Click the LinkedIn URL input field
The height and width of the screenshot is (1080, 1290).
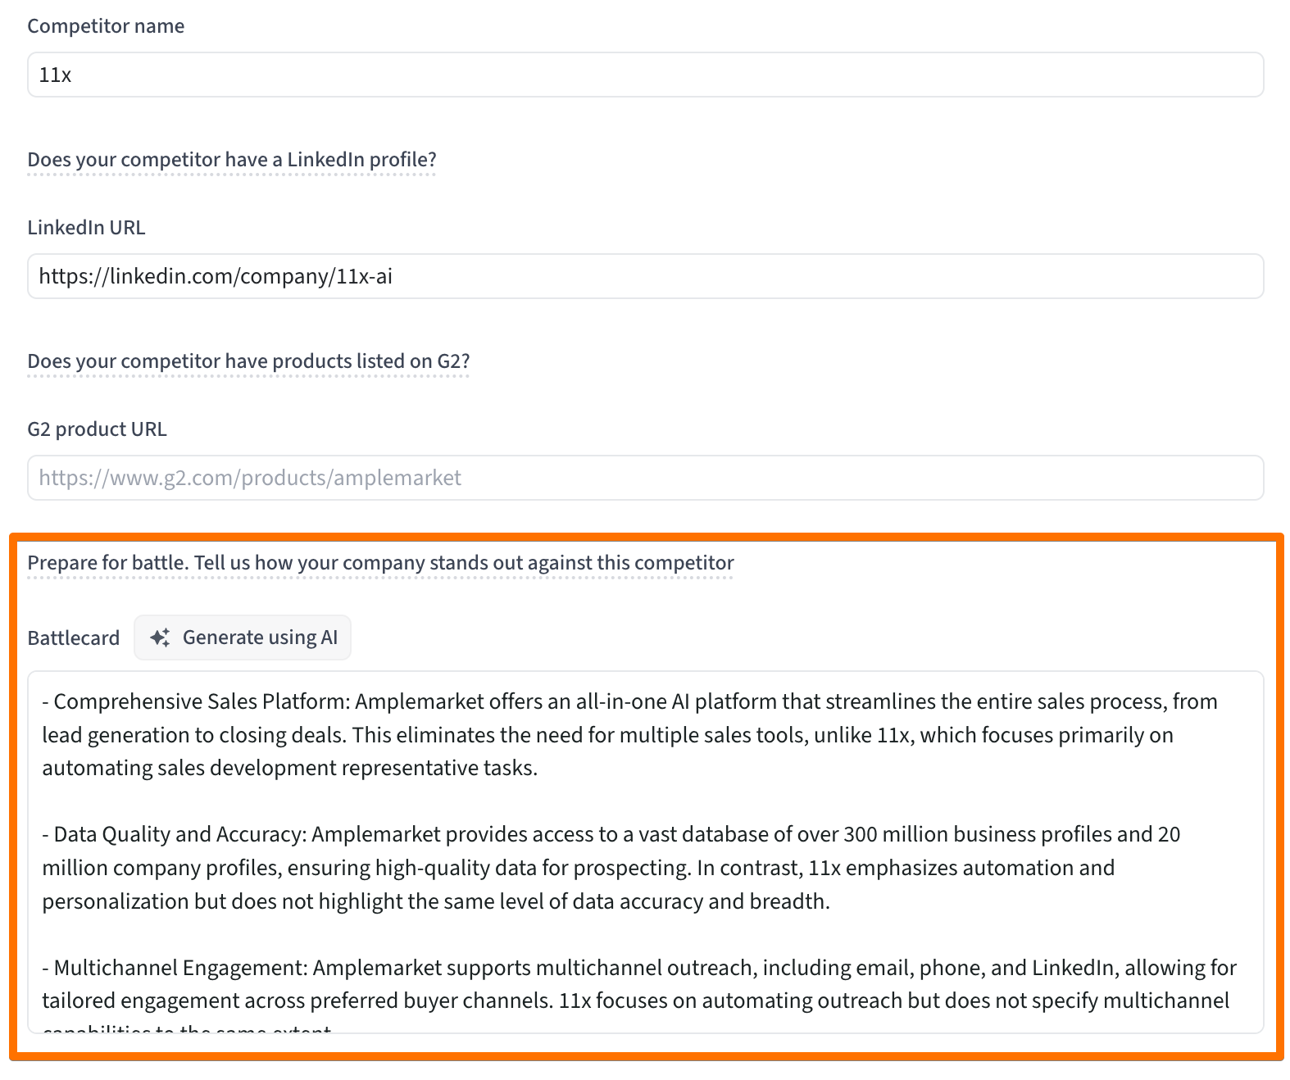coord(645,276)
